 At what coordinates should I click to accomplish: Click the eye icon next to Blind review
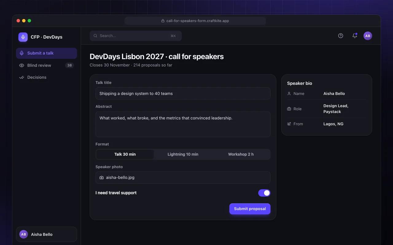(x=21, y=65)
